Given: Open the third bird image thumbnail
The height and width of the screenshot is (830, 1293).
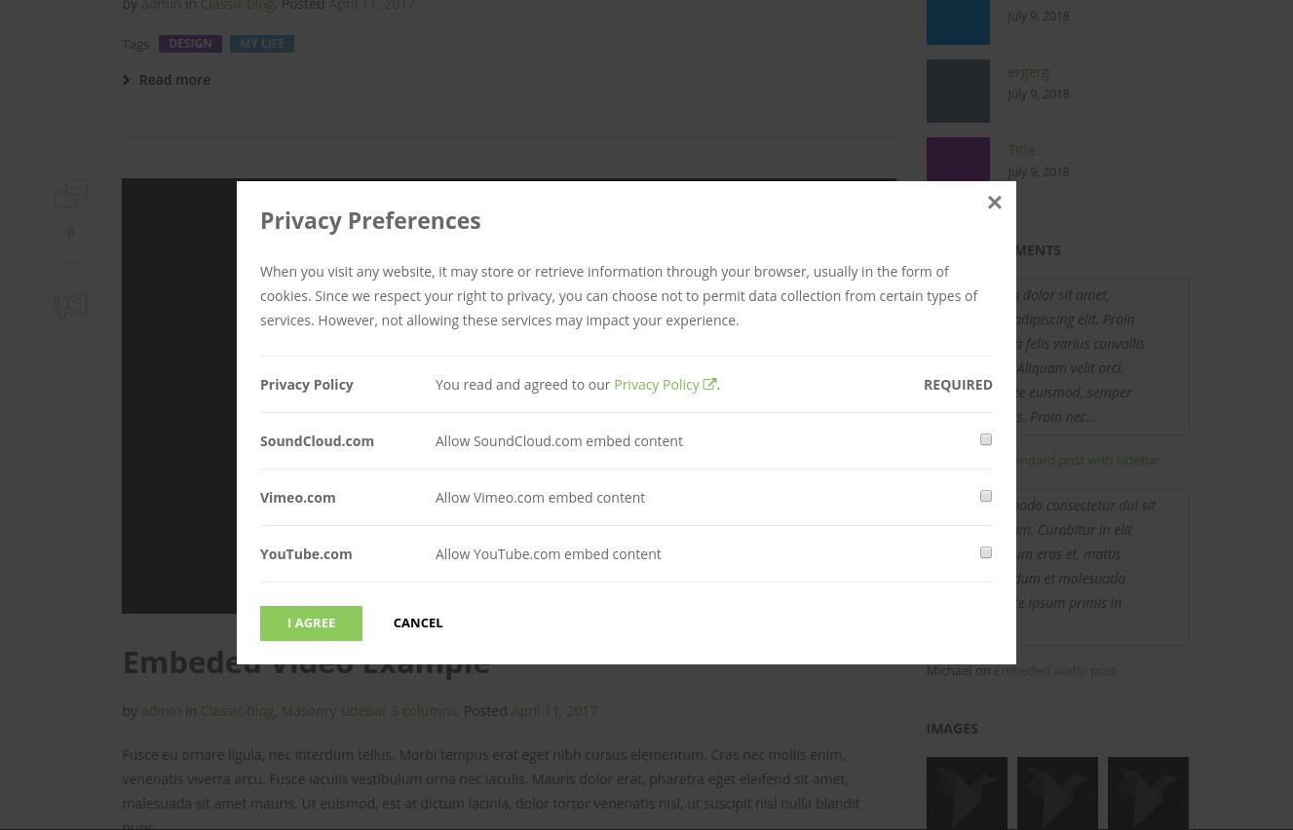Looking at the screenshot, I should tap(1148, 793).
